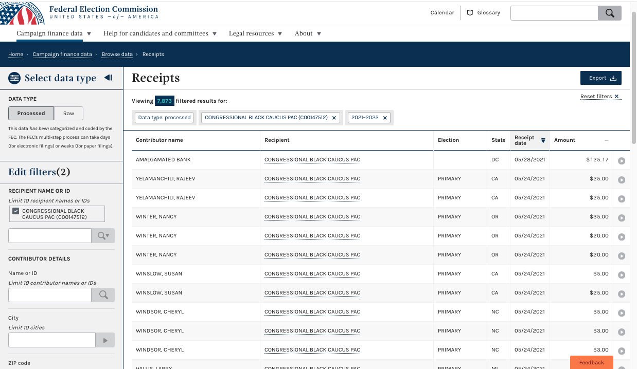The image size is (637, 369).
Task: Remove the 2021–2022 filter tag
Action: click(x=385, y=118)
